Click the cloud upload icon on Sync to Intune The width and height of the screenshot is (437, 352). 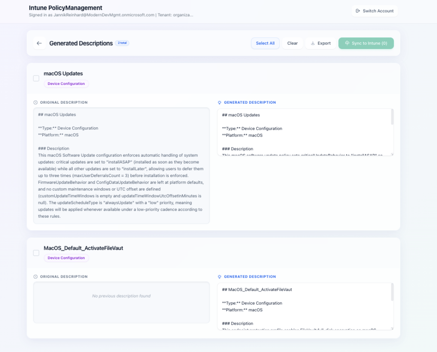347,44
